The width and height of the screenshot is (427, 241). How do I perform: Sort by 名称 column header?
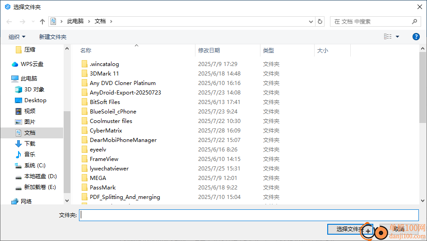tap(85, 50)
